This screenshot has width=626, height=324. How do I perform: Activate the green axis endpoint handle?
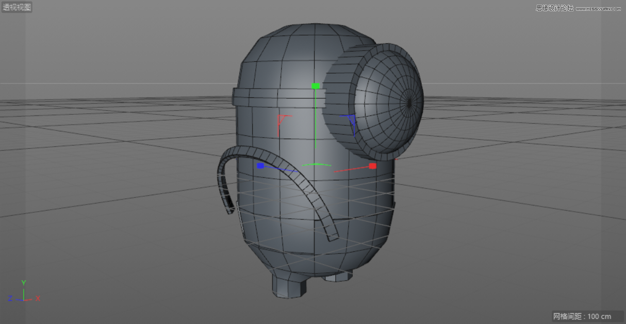[315, 86]
